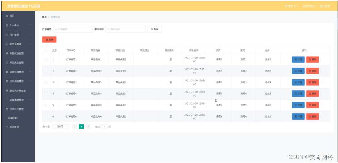Click the next page arrow
Image resolution: width=338 pixels, height=163 pixels.
tap(88, 127)
